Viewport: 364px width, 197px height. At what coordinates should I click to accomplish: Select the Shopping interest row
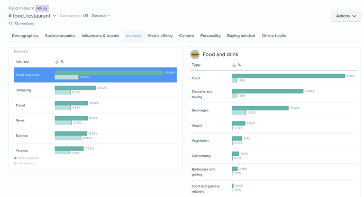pyautogui.click(x=95, y=90)
